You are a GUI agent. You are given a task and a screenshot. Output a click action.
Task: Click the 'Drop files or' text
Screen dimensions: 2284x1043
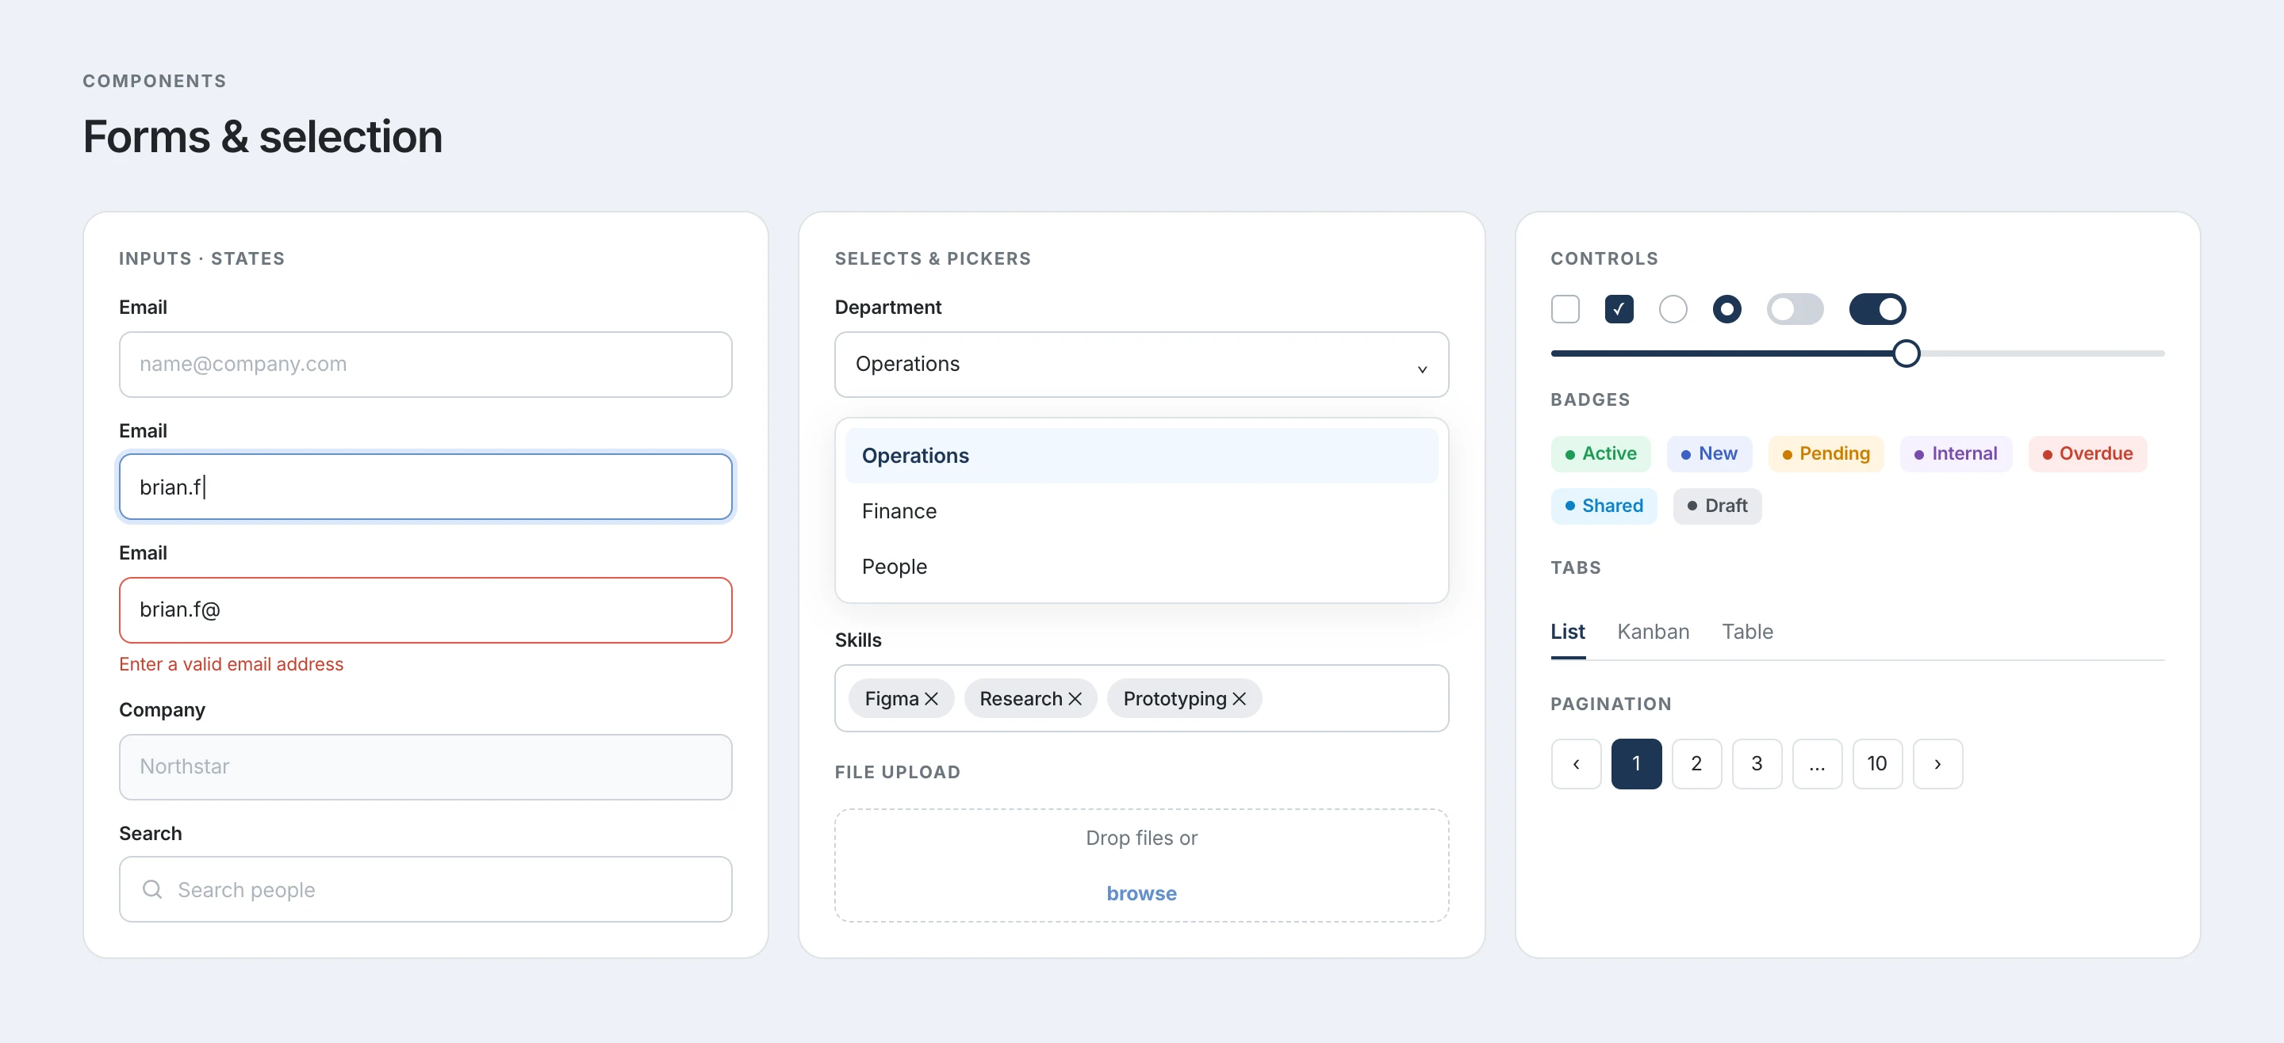tap(1141, 839)
